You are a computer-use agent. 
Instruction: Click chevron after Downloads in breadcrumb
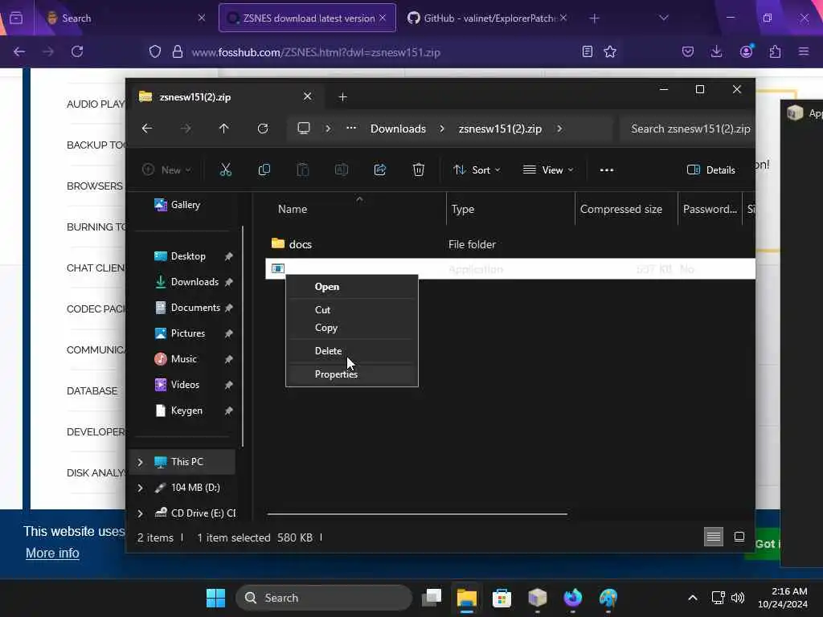tap(442, 129)
